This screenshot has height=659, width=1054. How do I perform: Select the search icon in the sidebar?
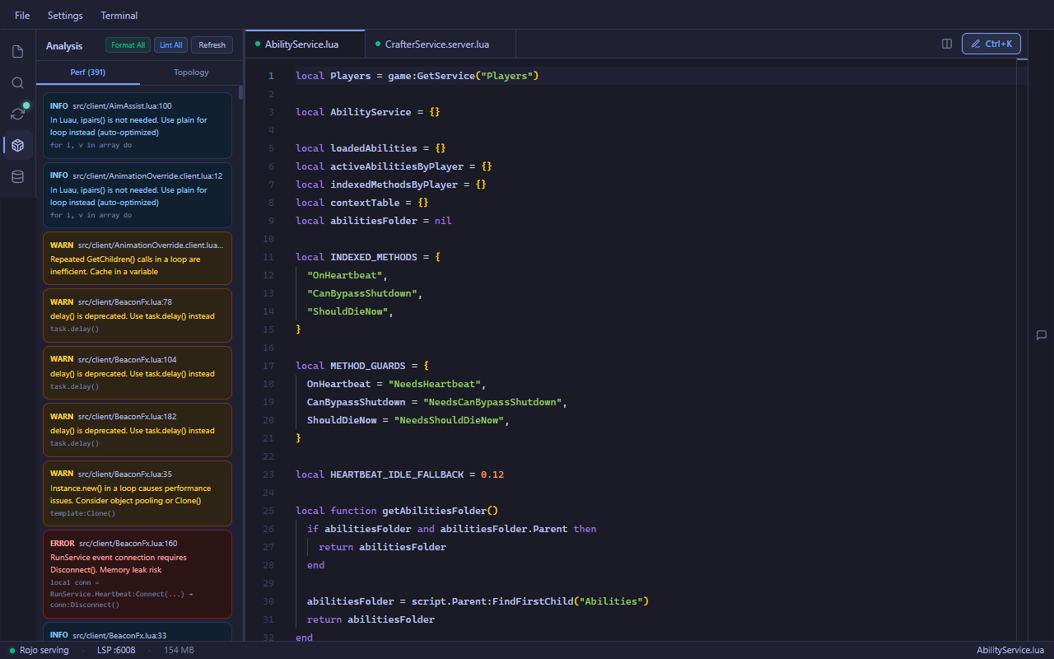click(x=16, y=82)
